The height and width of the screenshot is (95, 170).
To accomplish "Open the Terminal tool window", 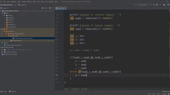I will coord(12,92).
